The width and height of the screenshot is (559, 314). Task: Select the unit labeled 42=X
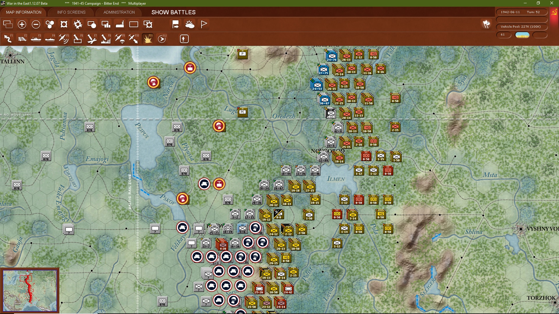point(338,127)
